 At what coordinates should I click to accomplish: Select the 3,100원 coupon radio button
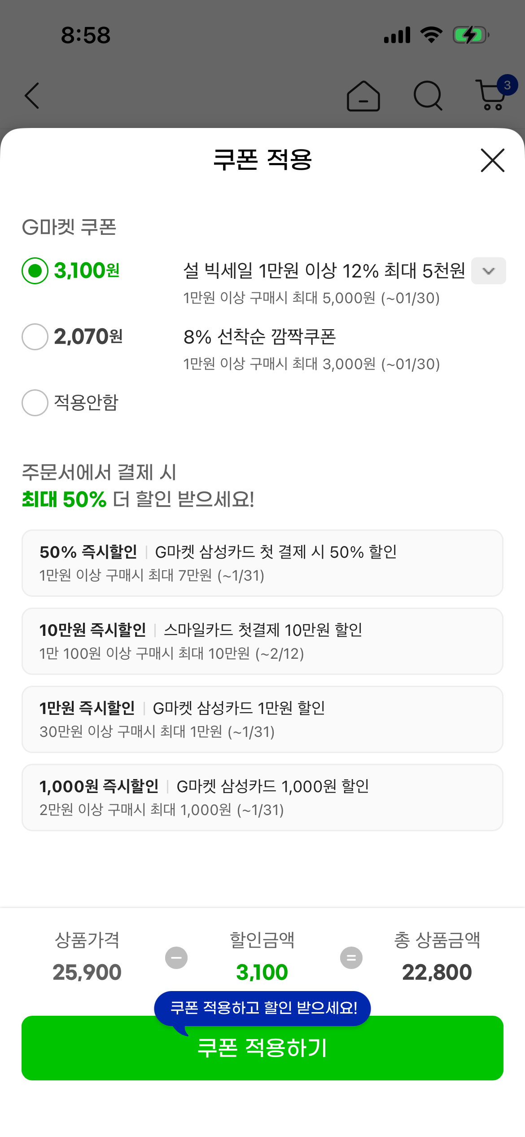coord(35,271)
